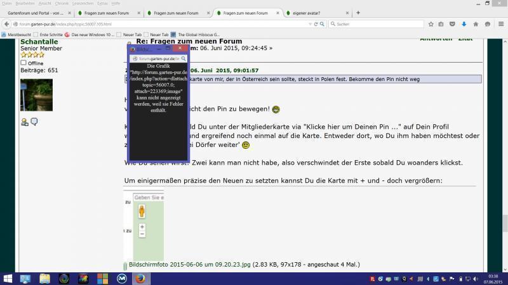Click the home icon in Firefox toolbar

click(x=476, y=24)
